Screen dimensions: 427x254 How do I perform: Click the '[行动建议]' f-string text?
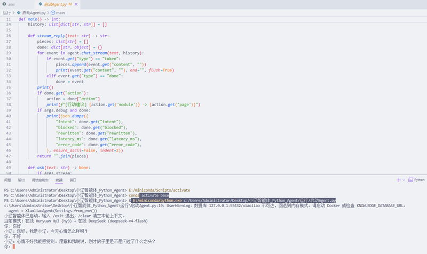(x=75, y=105)
